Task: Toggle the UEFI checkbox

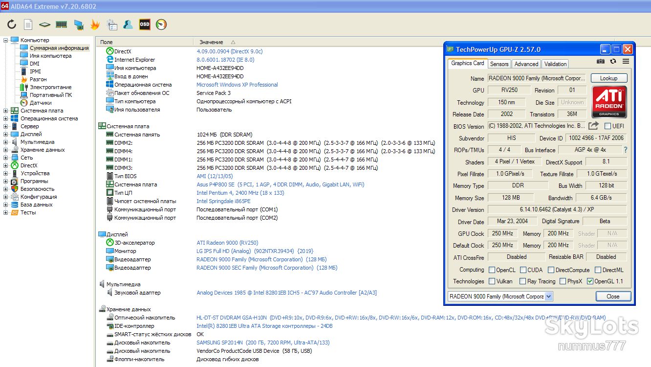Action: (608, 126)
